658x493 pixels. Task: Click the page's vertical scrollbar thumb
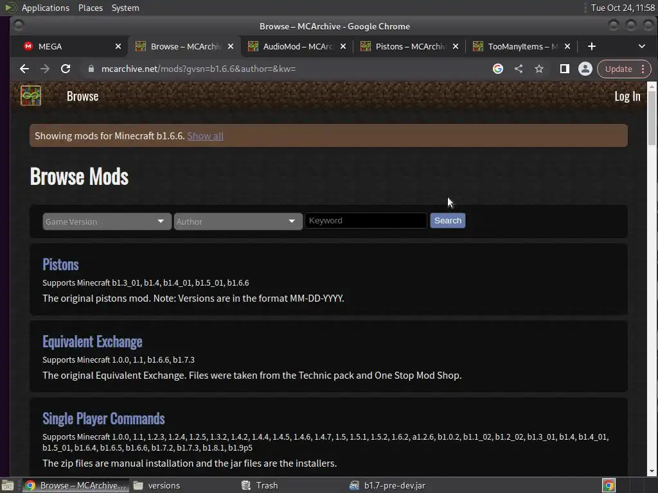point(652,119)
